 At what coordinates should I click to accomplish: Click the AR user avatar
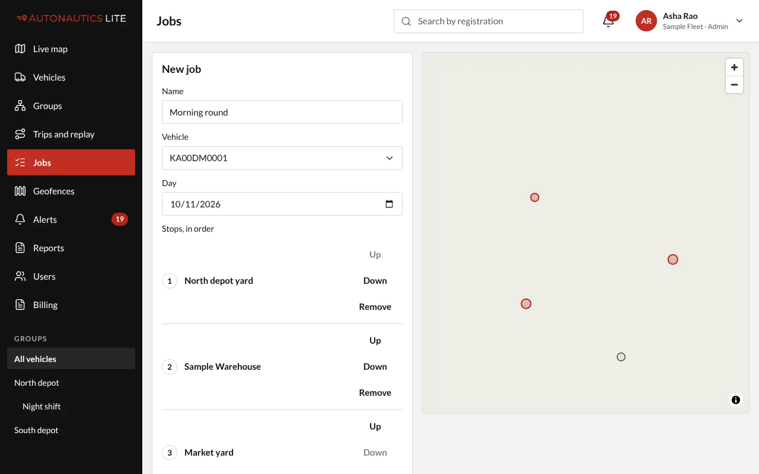tap(646, 21)
